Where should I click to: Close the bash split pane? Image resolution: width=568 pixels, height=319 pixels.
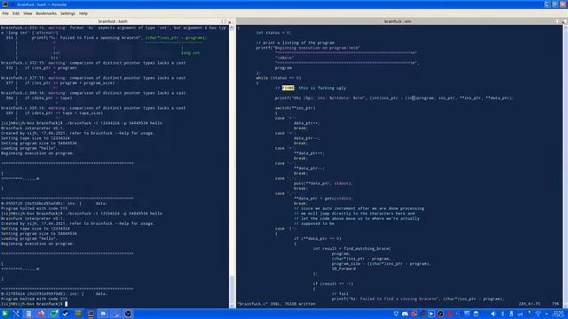[230, 21]
